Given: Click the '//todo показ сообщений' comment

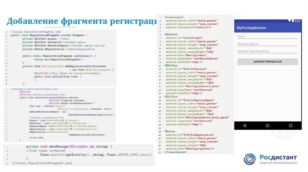Looking at the screenshot, I should coord(45,151).
